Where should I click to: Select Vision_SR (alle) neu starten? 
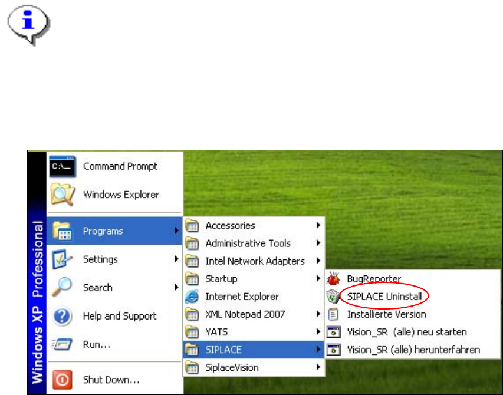click(413, 332)
